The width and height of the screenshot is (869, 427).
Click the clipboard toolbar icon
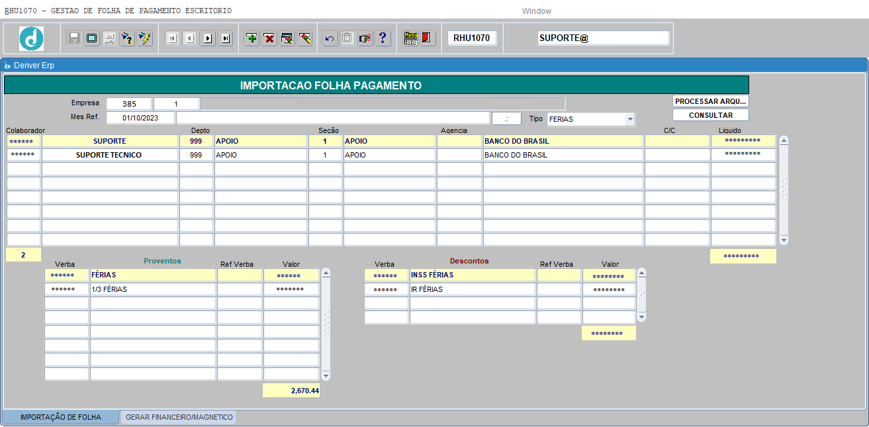point(347,38)
